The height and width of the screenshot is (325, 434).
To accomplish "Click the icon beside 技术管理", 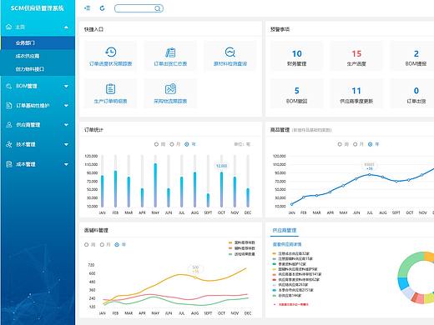I will [9, 144].
